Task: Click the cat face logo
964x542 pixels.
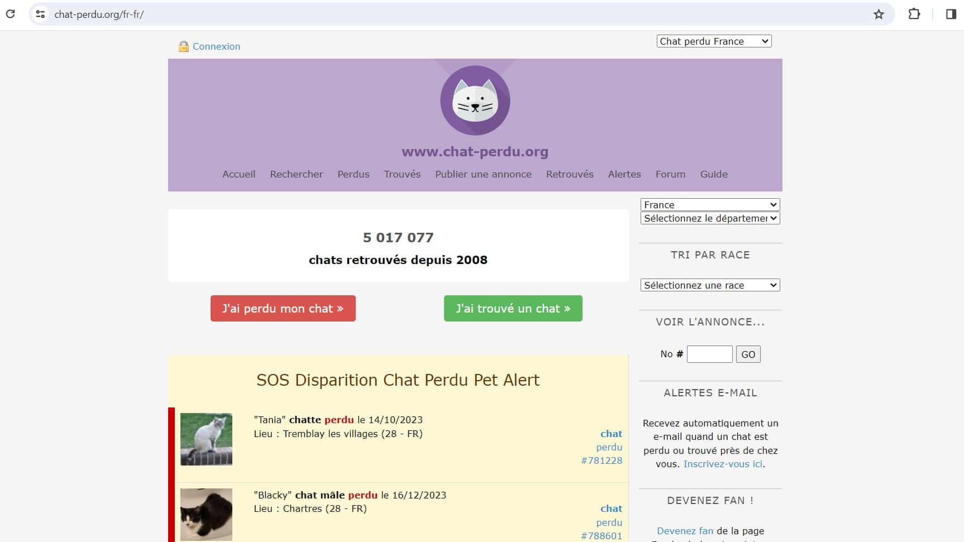Action: pyautogui.click(x=475, y=100)
